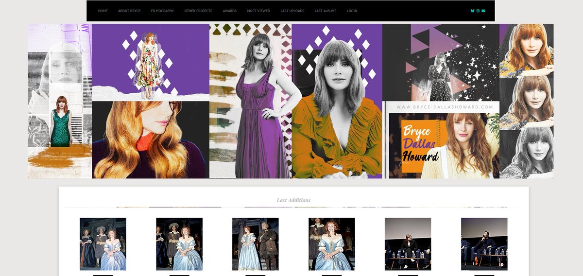Click the Bryce Dallas Howard orange banner title
Viewport: 583px width, 276px height.
(421, 143)
